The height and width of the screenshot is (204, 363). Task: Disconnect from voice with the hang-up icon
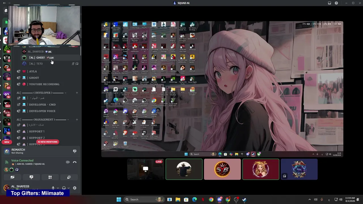[75, 162]
